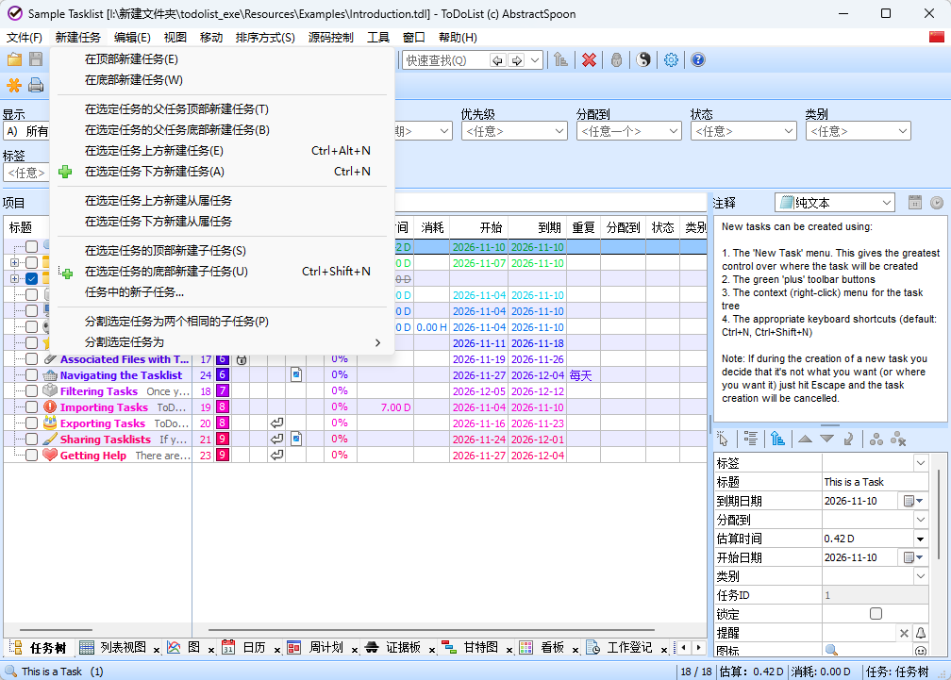Click the smiley icon in the 图标 row
Screen dimensions: 951x680
(x=920, y=651)
